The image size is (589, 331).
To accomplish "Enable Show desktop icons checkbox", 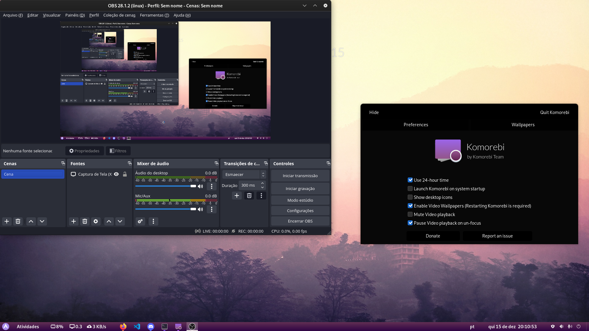I will pos(410,197).
